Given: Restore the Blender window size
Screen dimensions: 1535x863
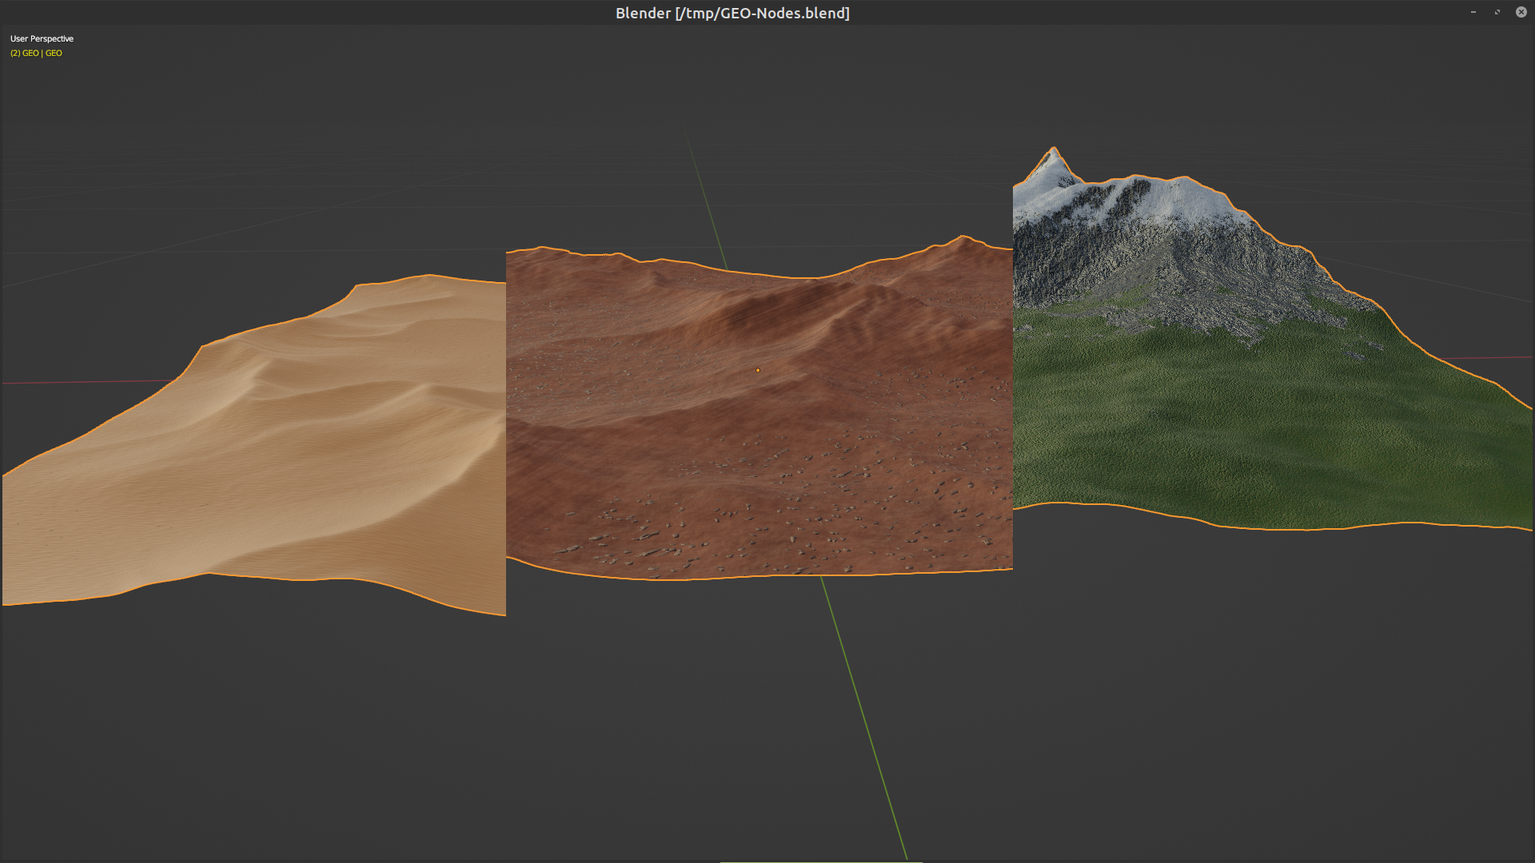Looking at the screenshot, I should coord(1496,12).
